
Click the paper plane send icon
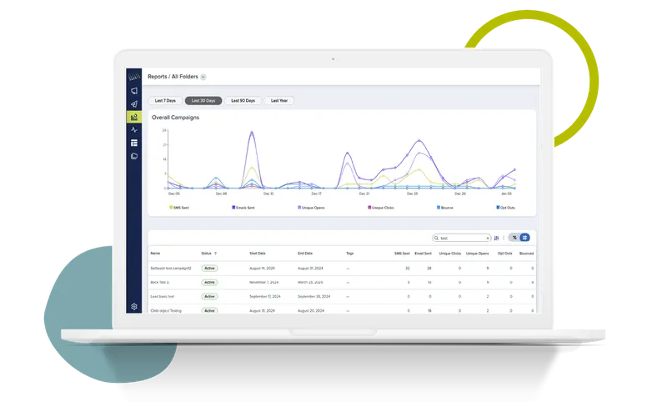click(133, 103)
